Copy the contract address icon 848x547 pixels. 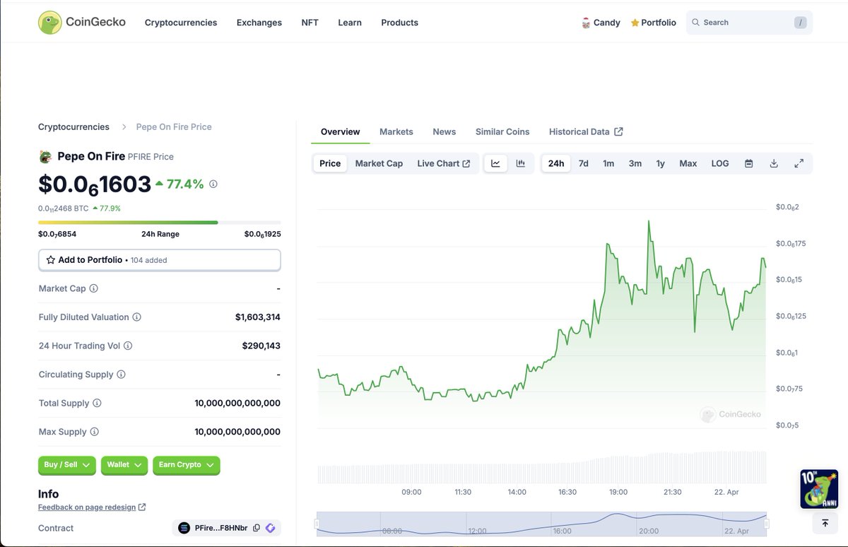coord(257,528)
